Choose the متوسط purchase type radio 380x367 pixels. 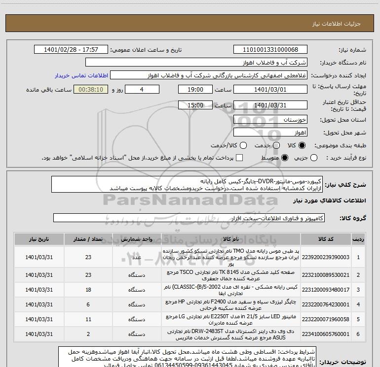(285, 158)
